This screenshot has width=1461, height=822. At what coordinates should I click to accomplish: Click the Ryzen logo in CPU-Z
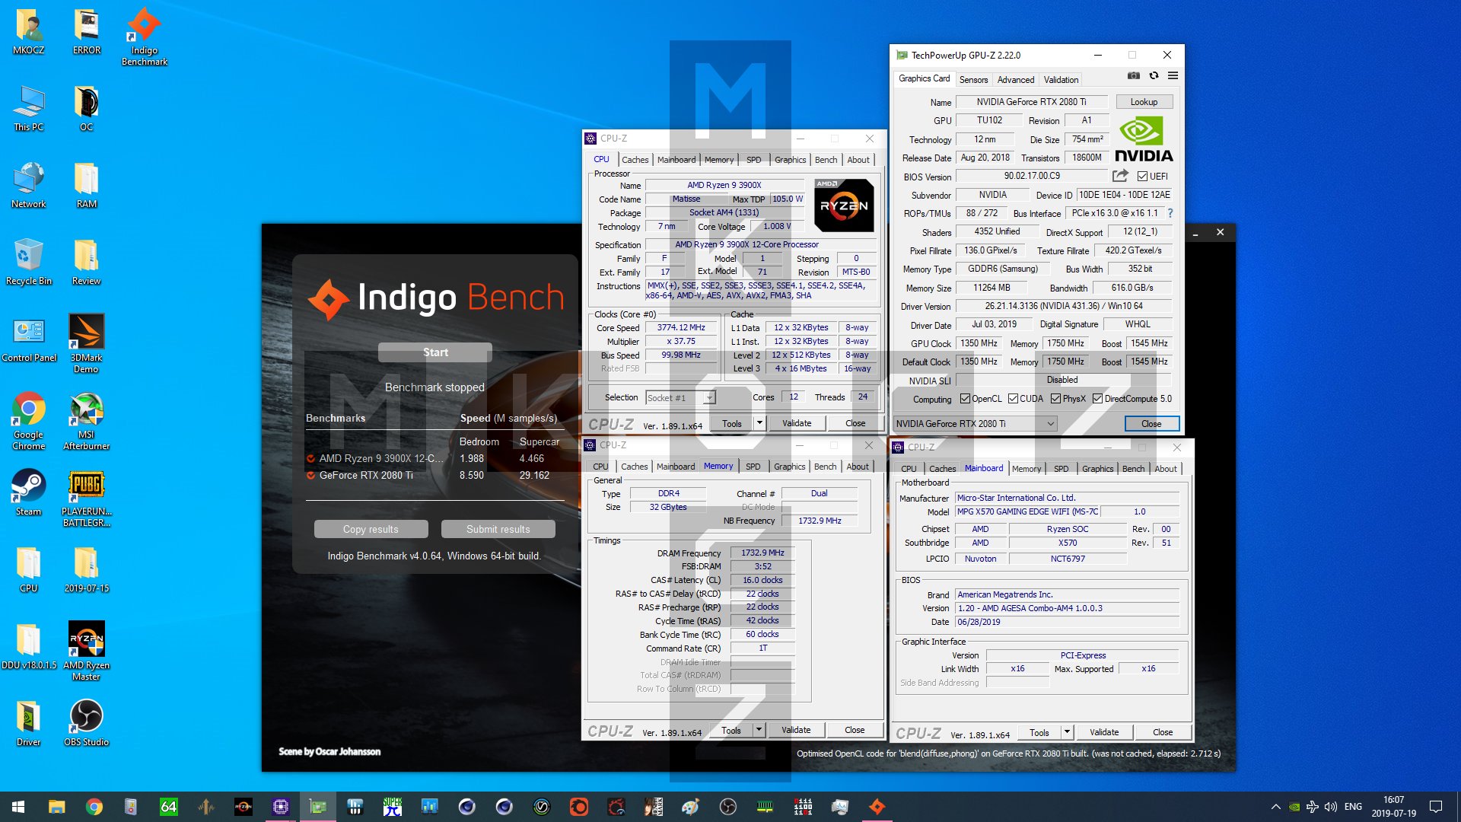click(x=844, y=205)
